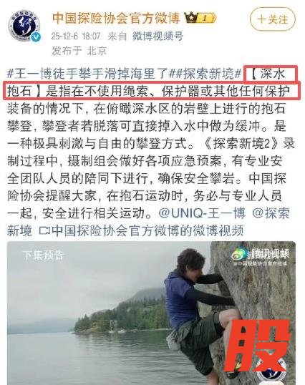Open the 中国探险协会官方微博 account name
Viewport: 305px width, 385px height.
[116, 18]
